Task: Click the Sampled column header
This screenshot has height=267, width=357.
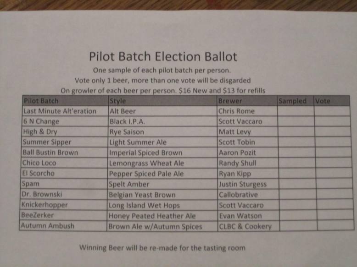Action: point(292,101)
